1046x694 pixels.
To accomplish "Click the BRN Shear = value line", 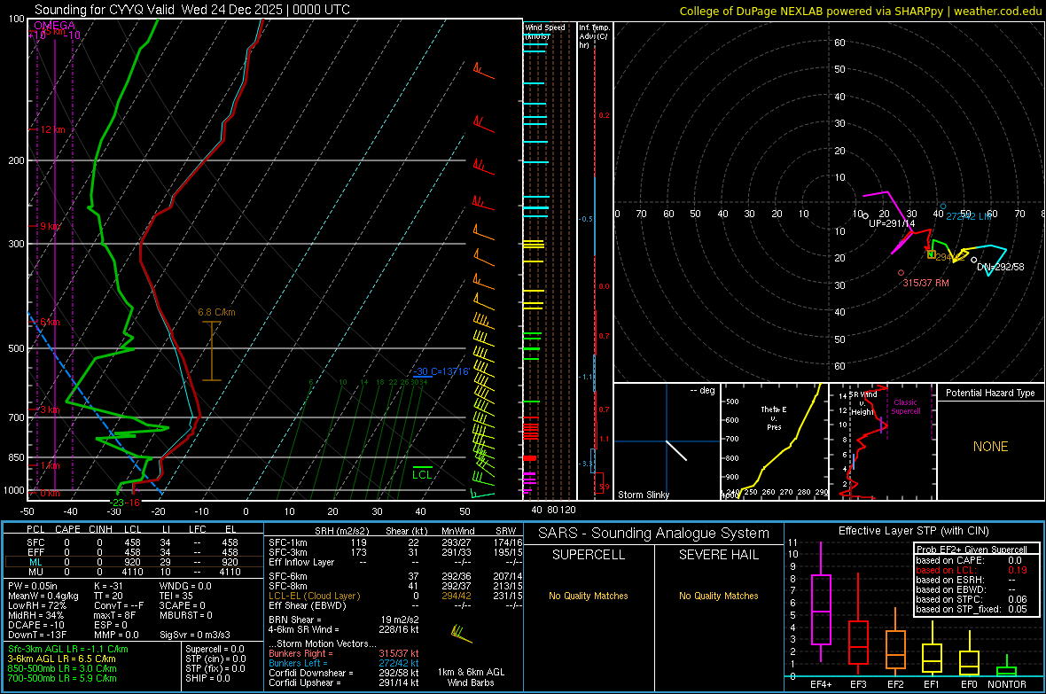I will click(343, 620).
